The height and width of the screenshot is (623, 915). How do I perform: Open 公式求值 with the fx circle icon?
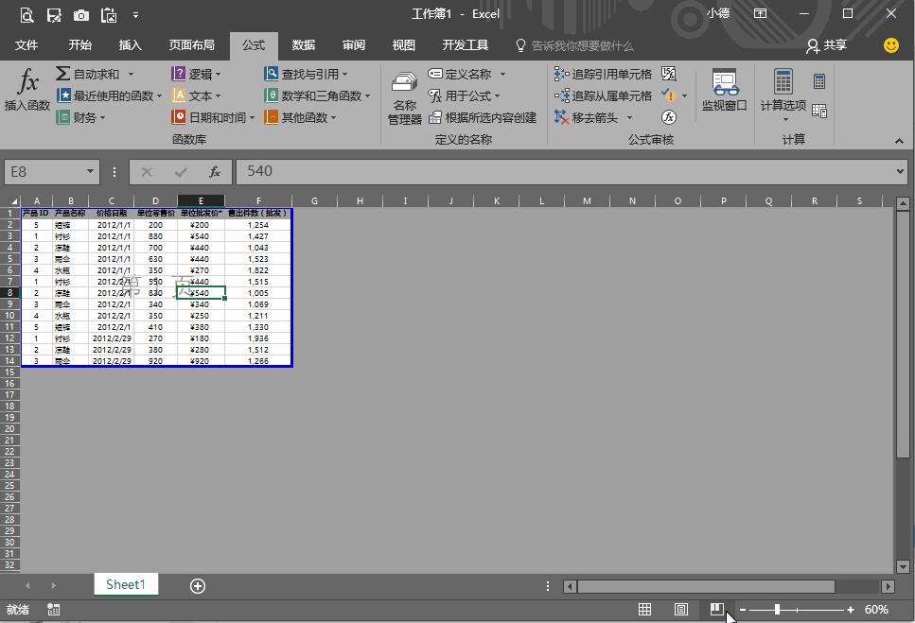pyautogui.click(x=670, y=116)
